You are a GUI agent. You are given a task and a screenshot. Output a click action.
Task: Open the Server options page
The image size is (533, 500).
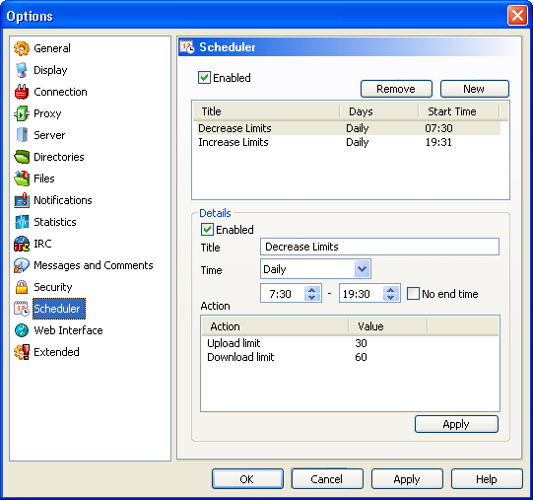click(49, 135)
